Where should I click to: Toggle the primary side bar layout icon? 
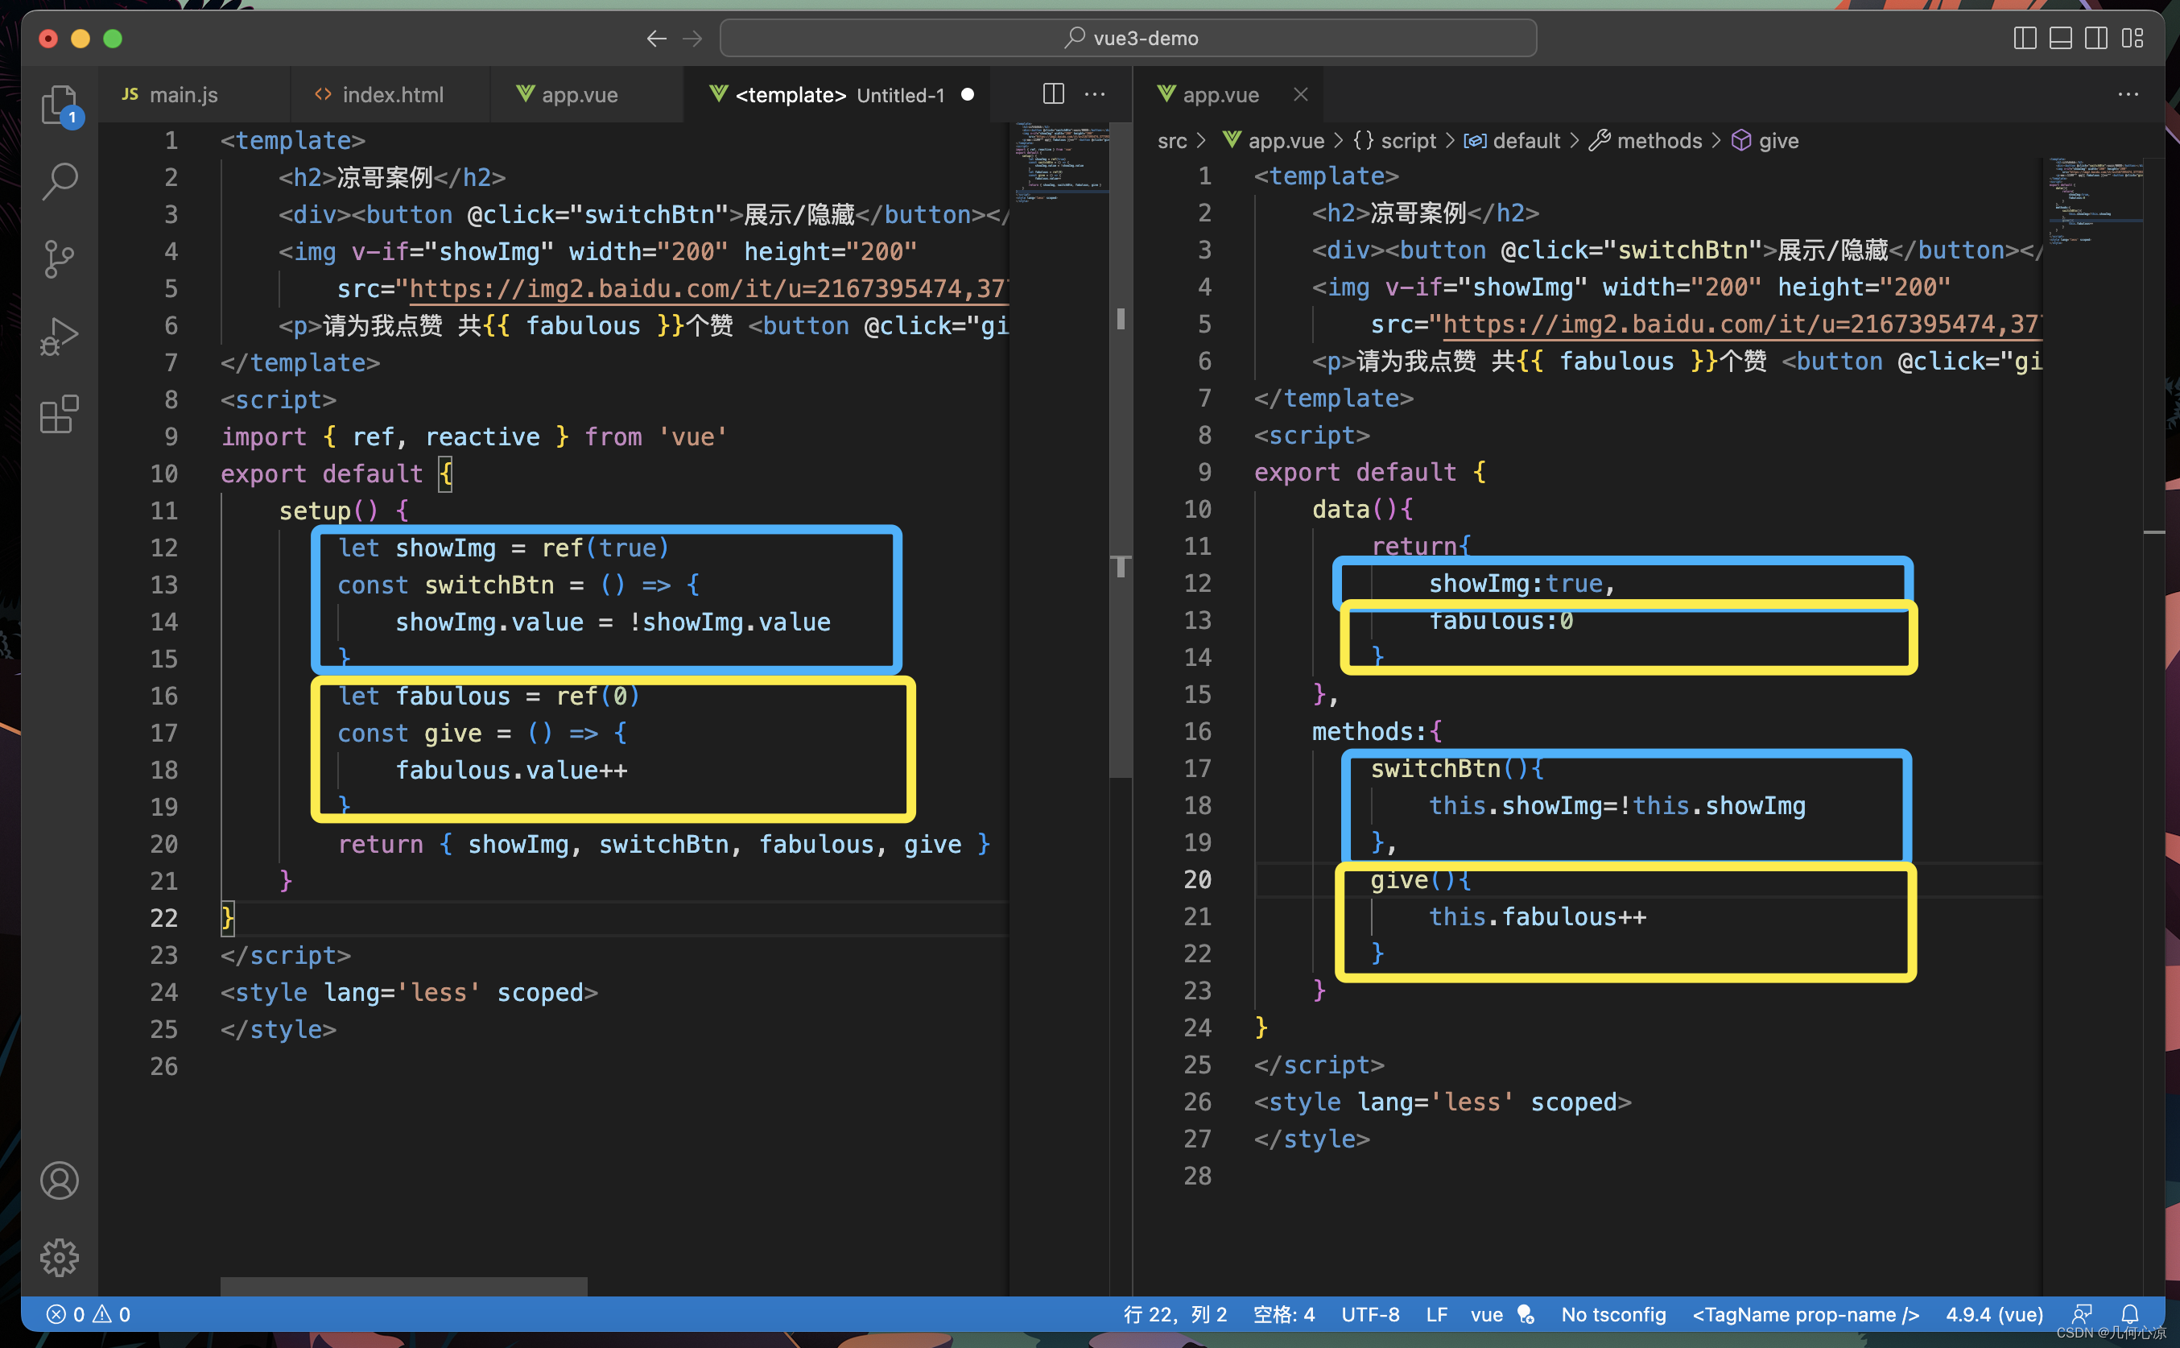(x=2024, y=39)
